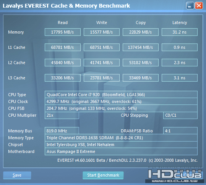Click the Memory Copy 22829 MB/s box
The height and width of the screenshot is (185, 206).
click(x=141, y=32)
